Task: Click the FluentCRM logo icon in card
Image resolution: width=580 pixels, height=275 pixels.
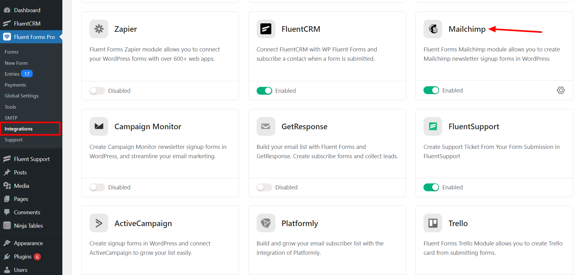Action: (266, 29)
